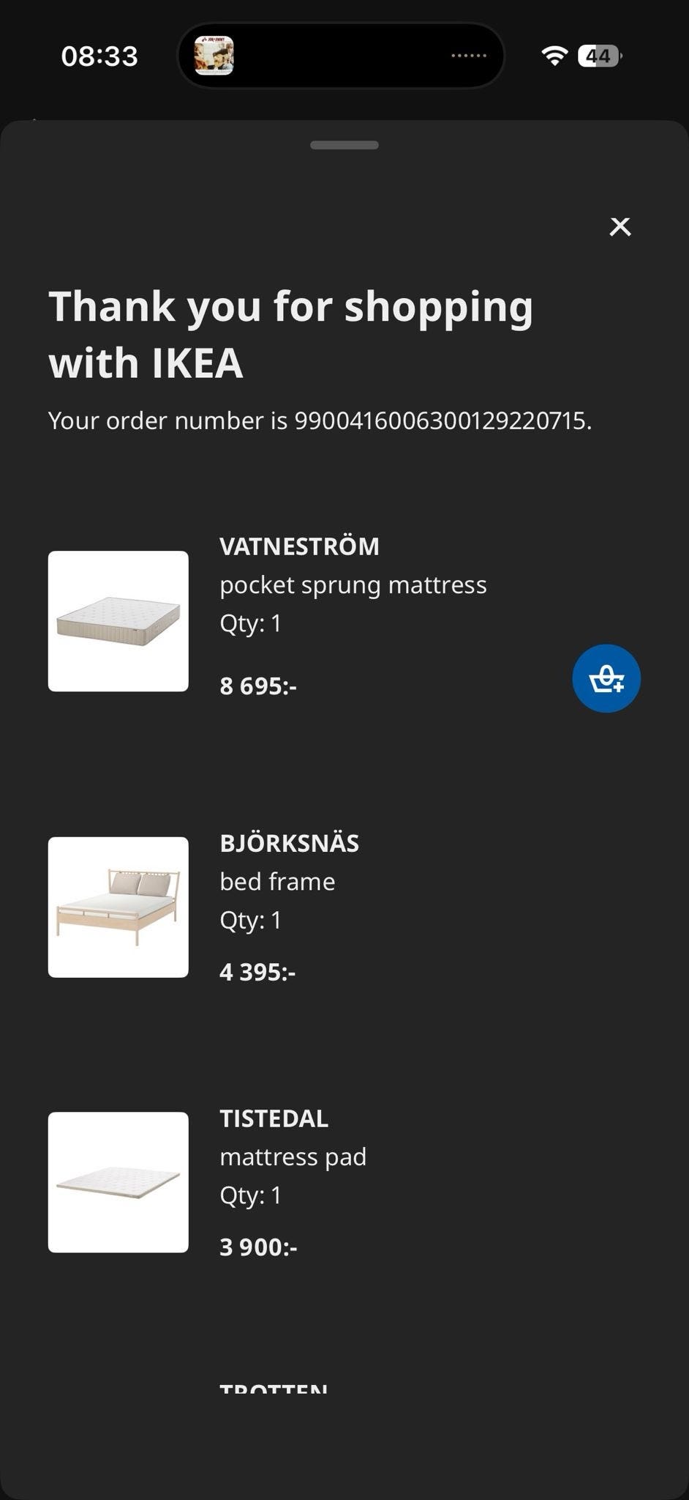Tap the 3 900:- mattress pad price
The height and width of the screenshot is (1500, 689).
point(258,1247)
